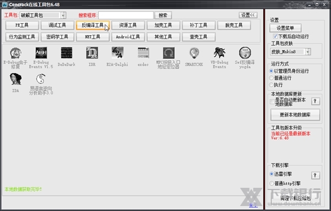Select 普通运行 radio option
The image size is (331, 211).
click(x=271, y=78)
